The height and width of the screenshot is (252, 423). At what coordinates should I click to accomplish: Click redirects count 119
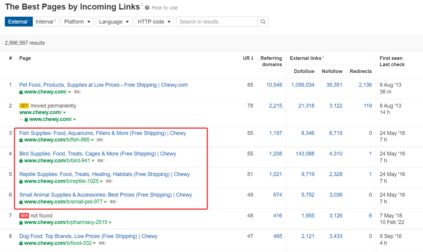(x=368, y=106)
